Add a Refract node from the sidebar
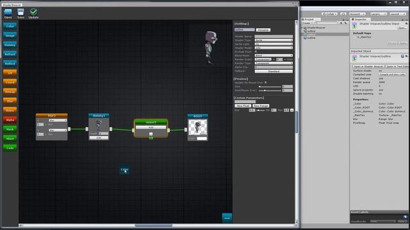Viewport: 410px width, 230px height. (x=10, y=54)
